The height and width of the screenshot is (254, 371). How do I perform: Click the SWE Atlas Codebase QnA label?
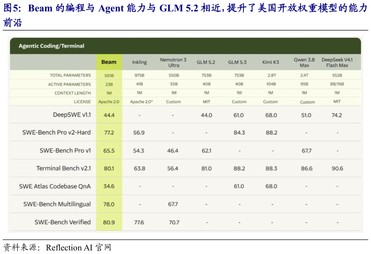(55, 186)
